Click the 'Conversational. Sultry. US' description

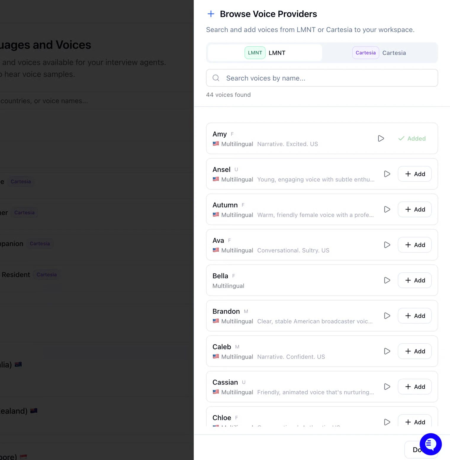(293, 250)
